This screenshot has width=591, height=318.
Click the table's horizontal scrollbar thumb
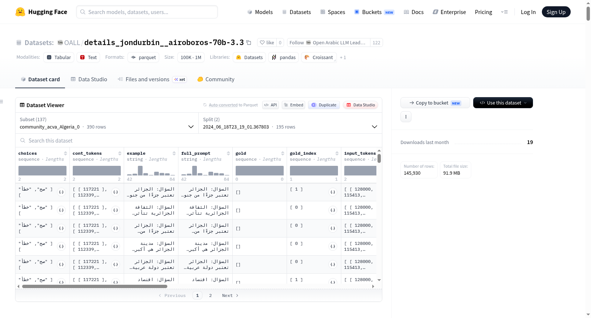coord(95,286)
